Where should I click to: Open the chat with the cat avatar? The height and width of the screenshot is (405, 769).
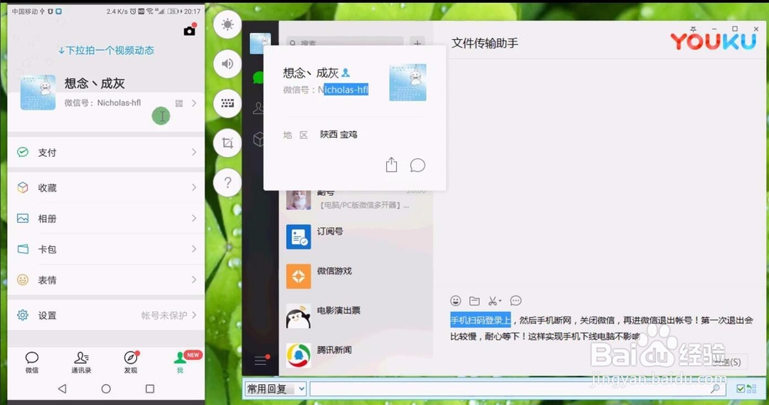(357, 200)
